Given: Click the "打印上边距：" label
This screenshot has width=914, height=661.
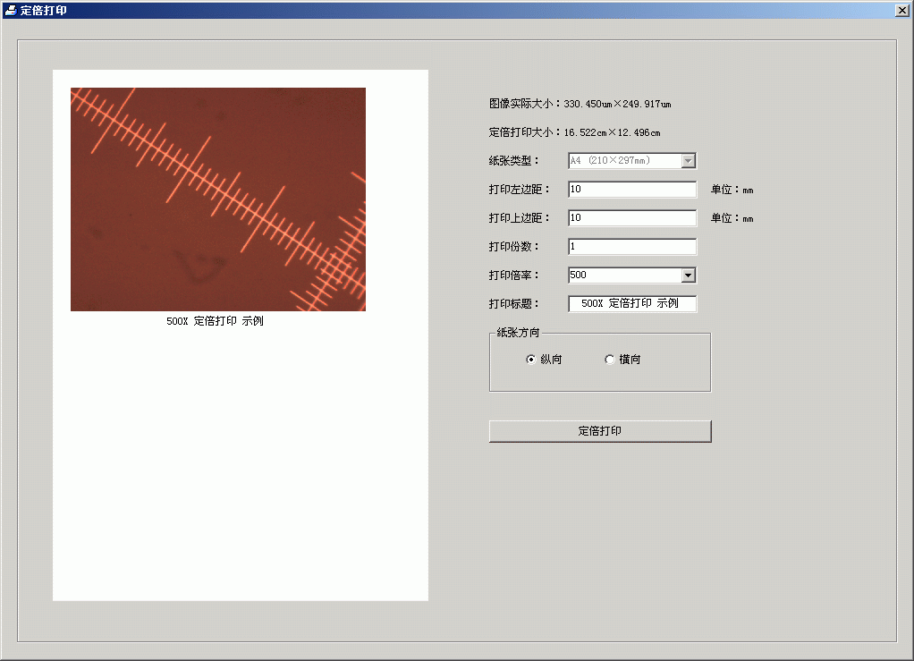Looking at the screenshot, I should point(519,218).
